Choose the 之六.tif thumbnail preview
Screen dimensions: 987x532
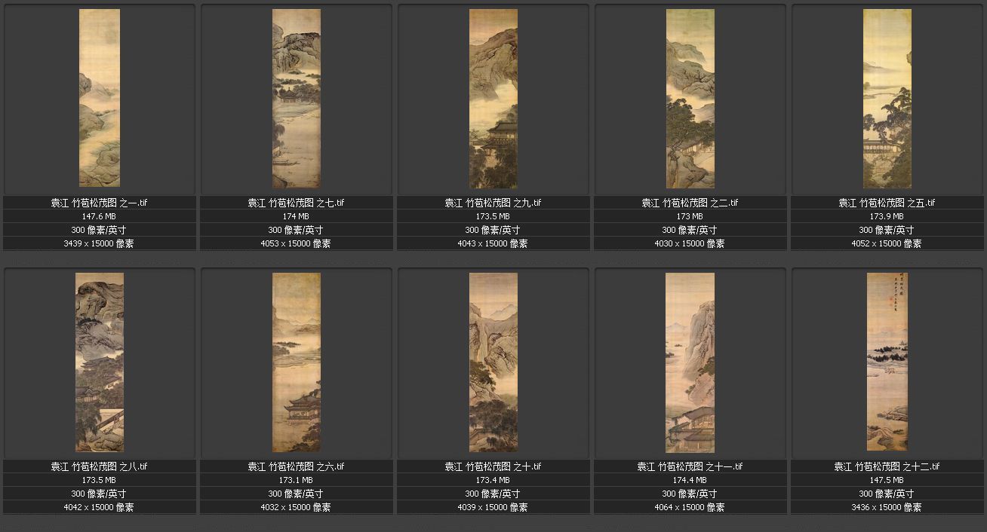point(296,362)
